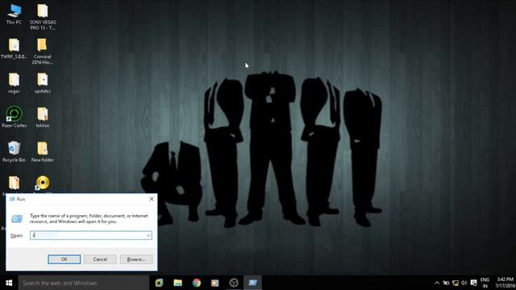
Task: Select the Criminal 2016 folder icon
Action: tap(43, 52)
